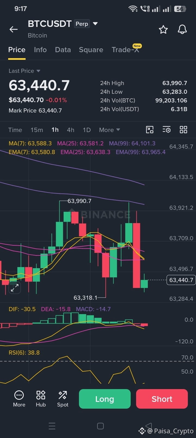Tap the BTCUSDT pair title
The image size is (196, 438).
tap(50, 24)
